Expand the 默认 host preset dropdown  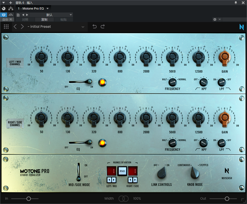point(71,15)
